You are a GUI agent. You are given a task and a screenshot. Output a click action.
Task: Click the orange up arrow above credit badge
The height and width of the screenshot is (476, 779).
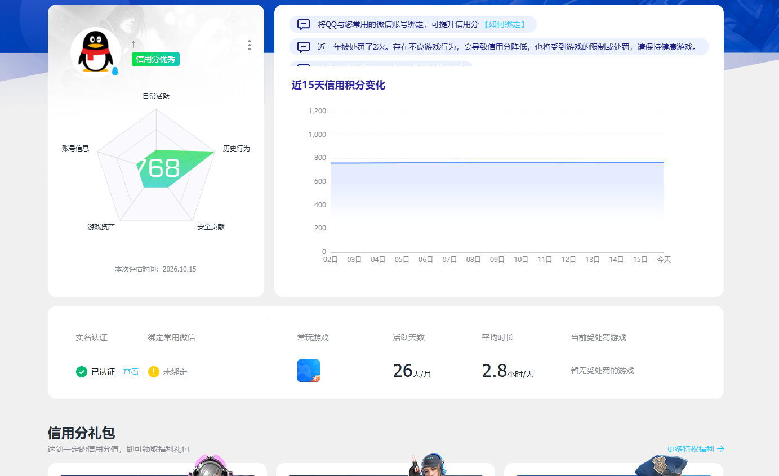pyautogui.click(x=133, y=44)
